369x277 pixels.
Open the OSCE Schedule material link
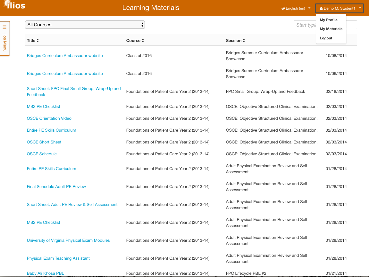42,154
